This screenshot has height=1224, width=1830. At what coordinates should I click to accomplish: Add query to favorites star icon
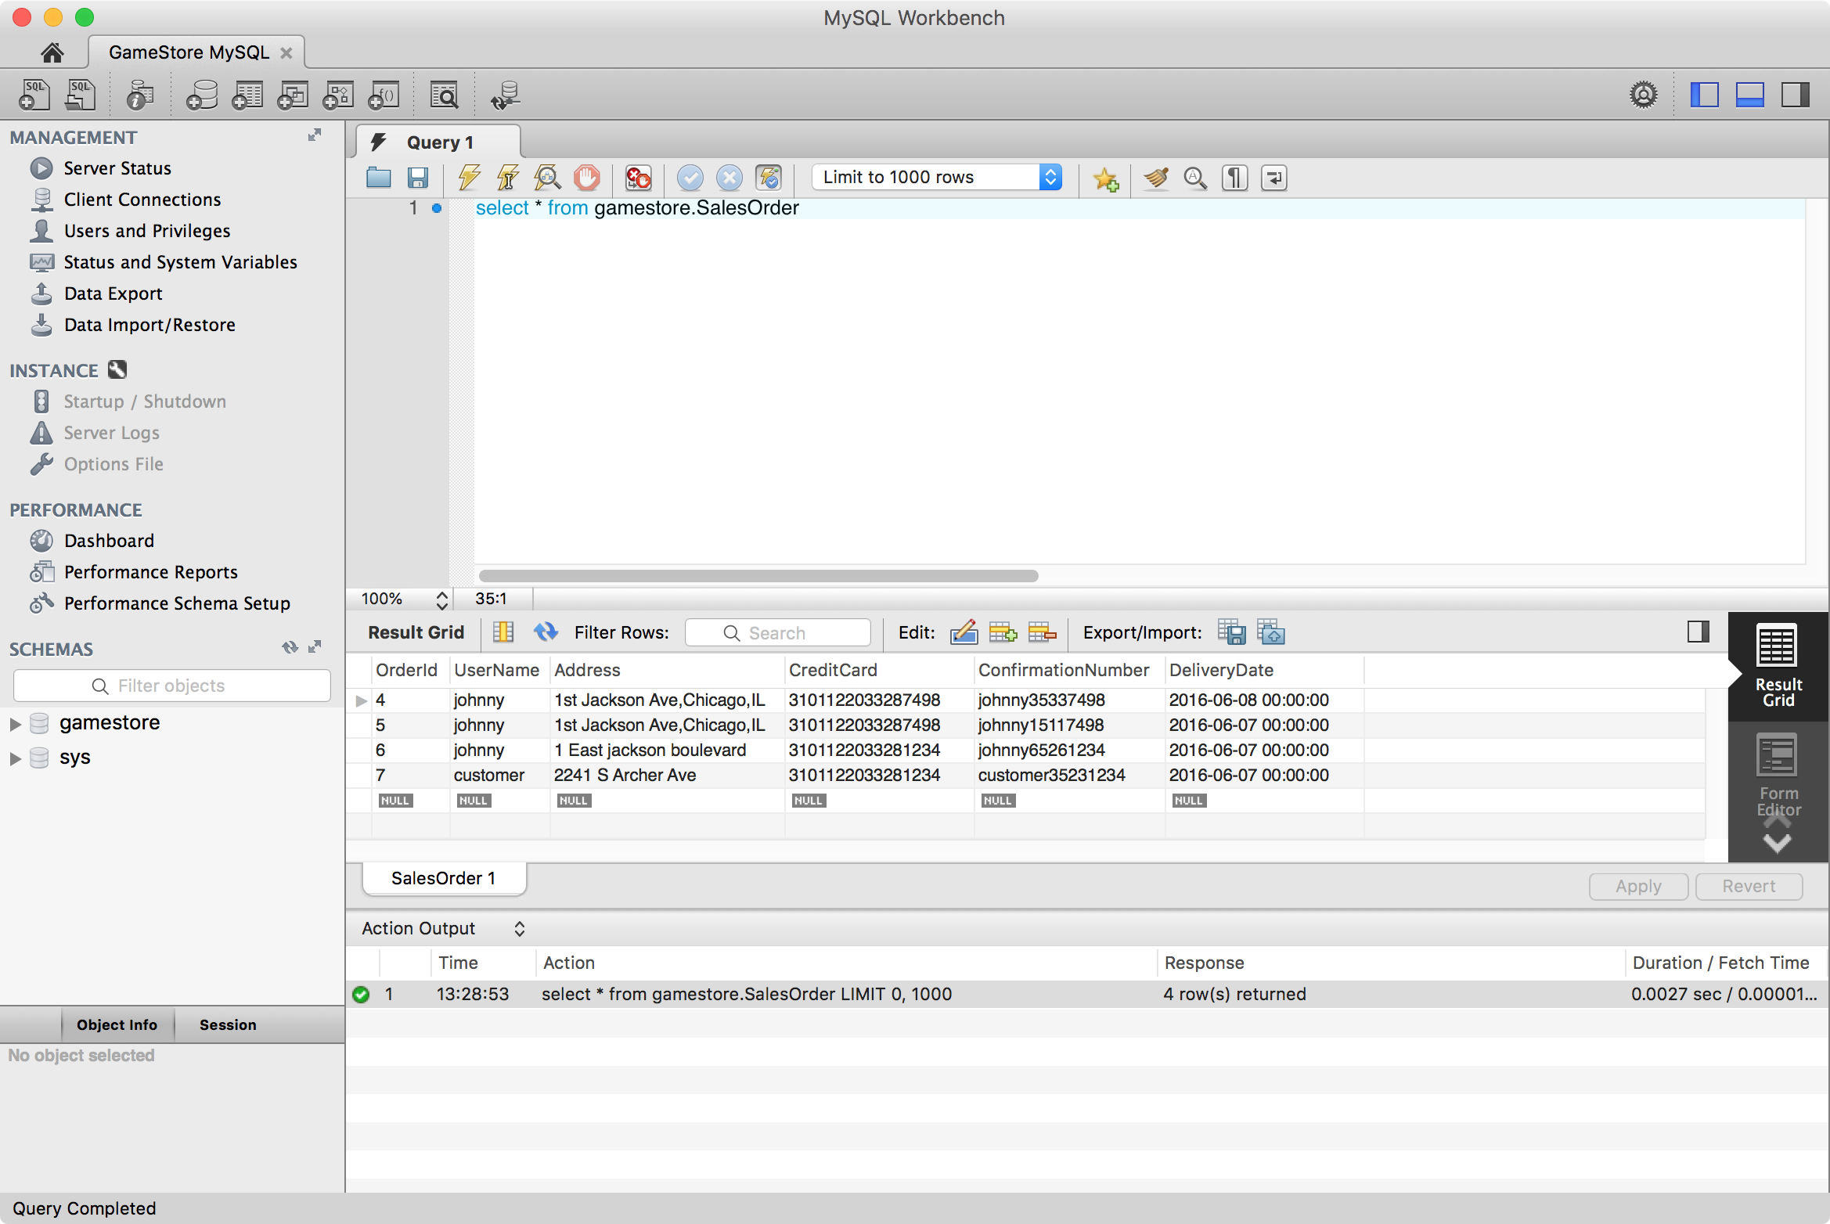click(1106, 178)
